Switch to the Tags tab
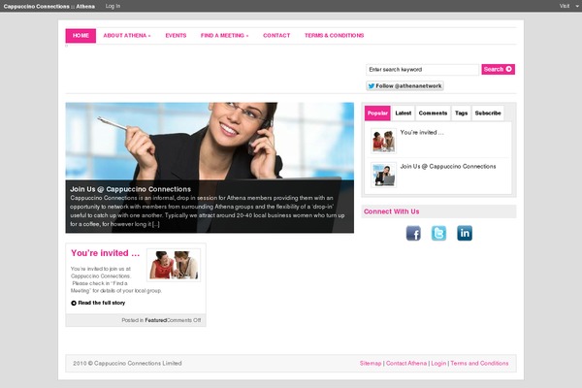The image size is (582, 388). [461, 113]
